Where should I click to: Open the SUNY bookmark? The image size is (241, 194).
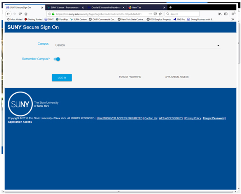(x=49, y=19)
